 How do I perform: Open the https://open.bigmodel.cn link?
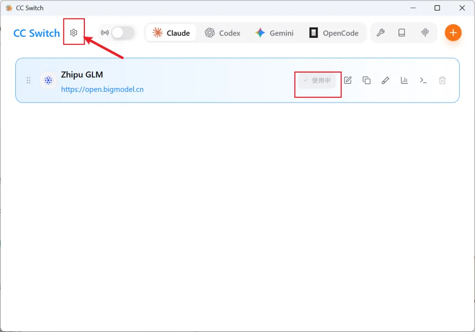click(x=102, y=89)
